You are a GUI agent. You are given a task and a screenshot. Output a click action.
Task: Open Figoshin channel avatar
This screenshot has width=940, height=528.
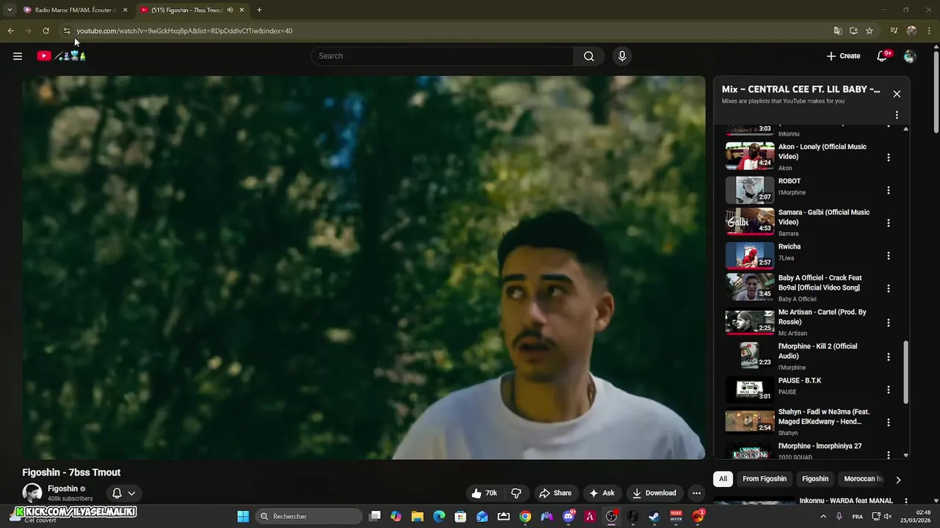[x=32, y=493]
